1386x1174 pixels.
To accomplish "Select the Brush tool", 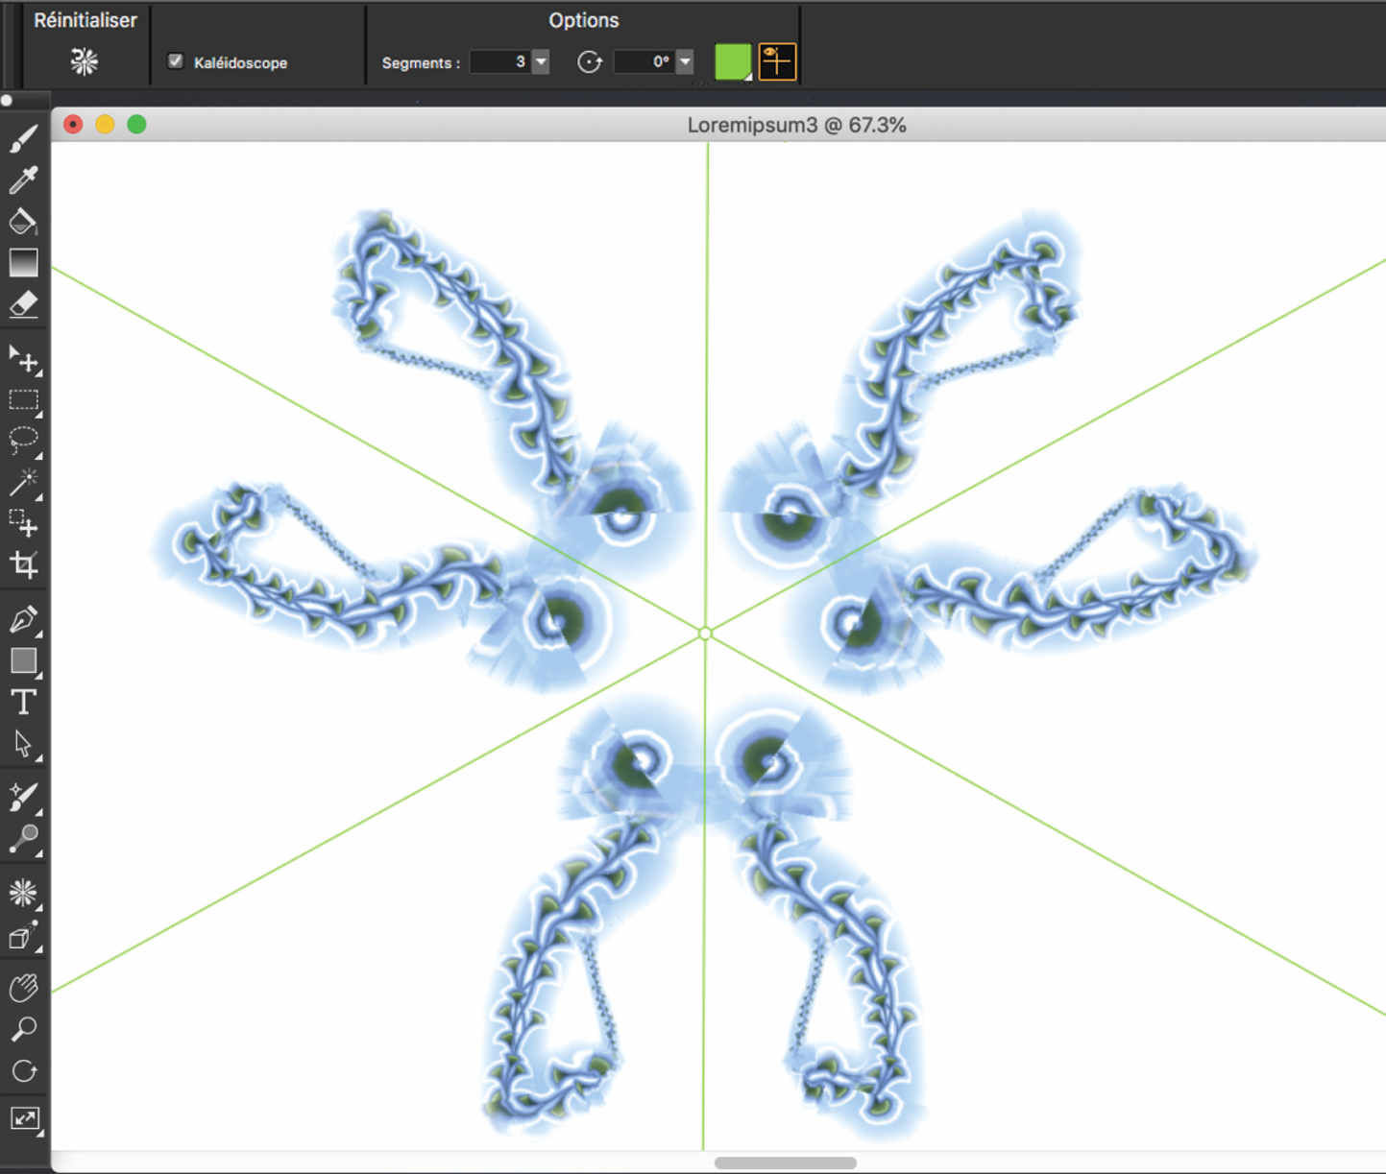I will click(x=23, y=139).
